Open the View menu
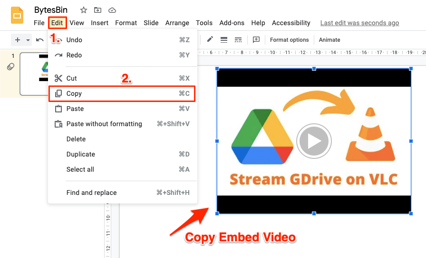426x258 pixels. coord(77,23)
